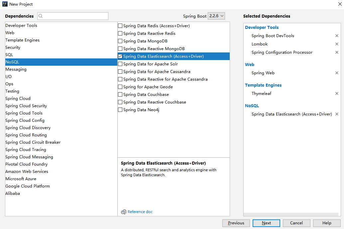Open the Spring Boot version dropdown
The height and width of the screenshot is (229, 344).
coord(216,16)
